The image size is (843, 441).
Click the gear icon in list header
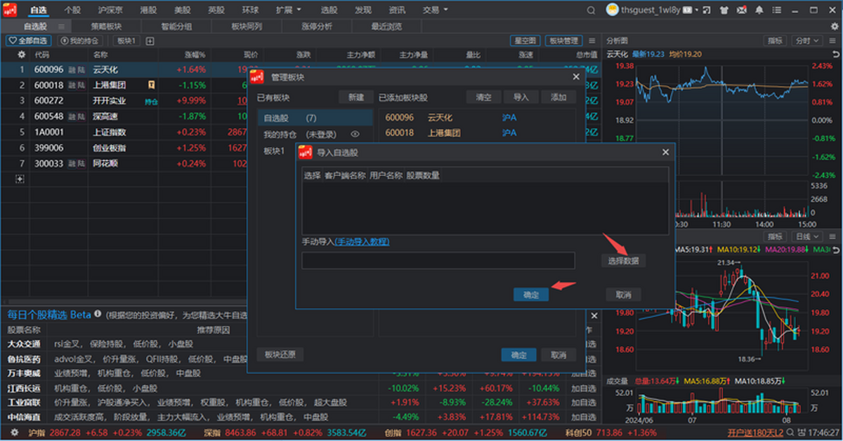pos(22,54)
